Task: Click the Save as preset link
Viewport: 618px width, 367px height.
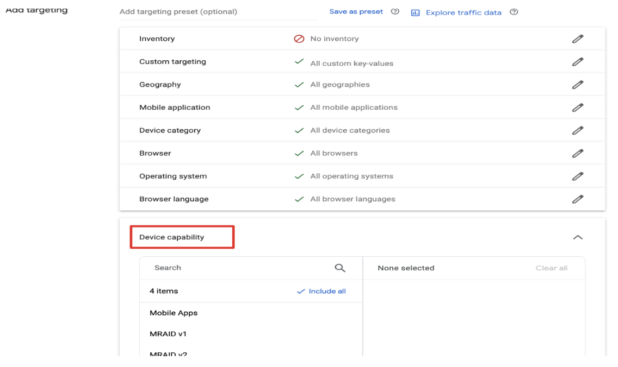Action: tap(356, 11)
